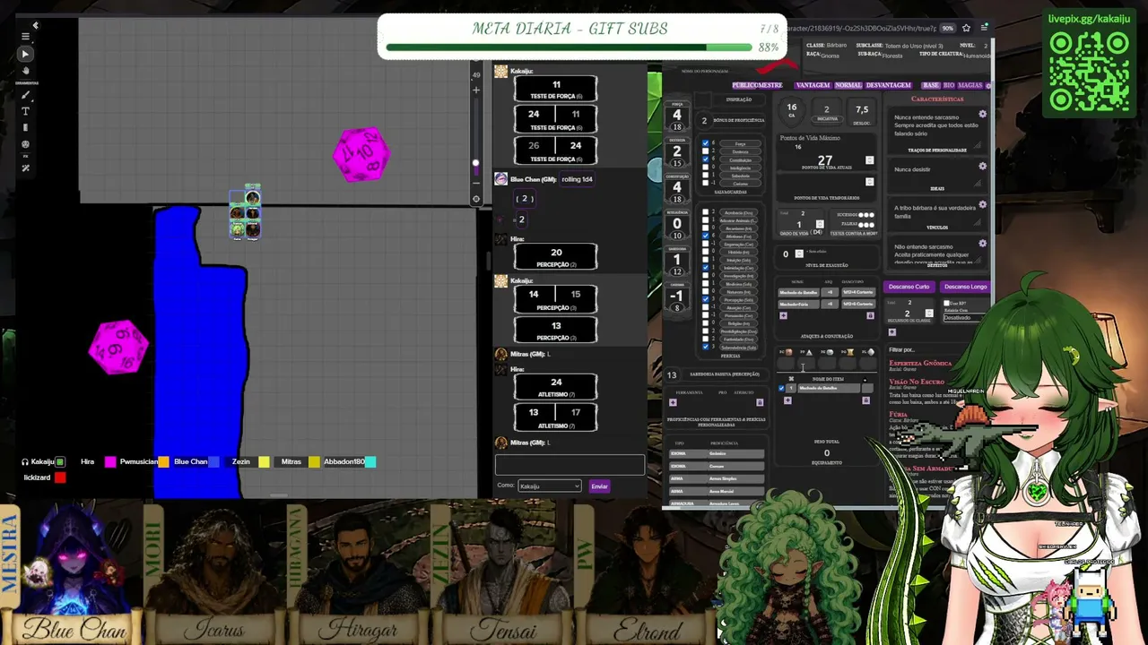The width and height of the screenshot is (1148, 645).
Task: Toggle the lock icon in equipment section
Action: point(865,400)
